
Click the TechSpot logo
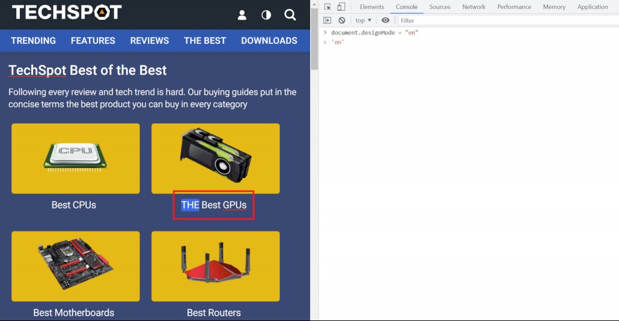coord(67,13)
